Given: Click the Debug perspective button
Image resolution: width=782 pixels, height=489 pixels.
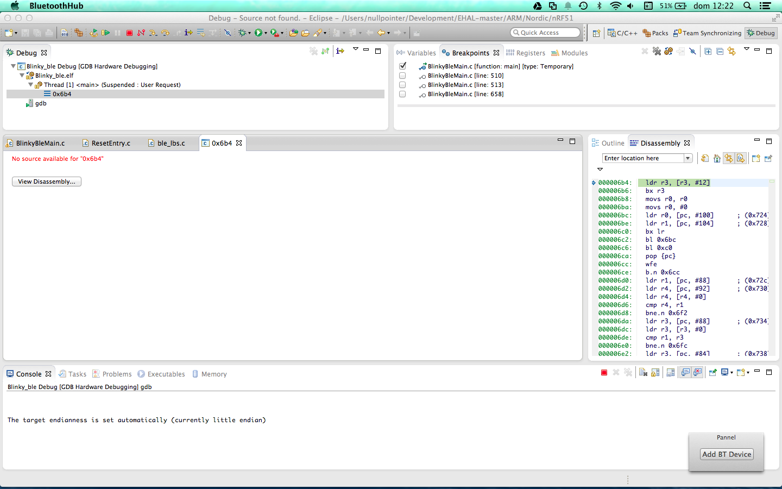Looking at the screenshot, I should click(x=761, y=33).
